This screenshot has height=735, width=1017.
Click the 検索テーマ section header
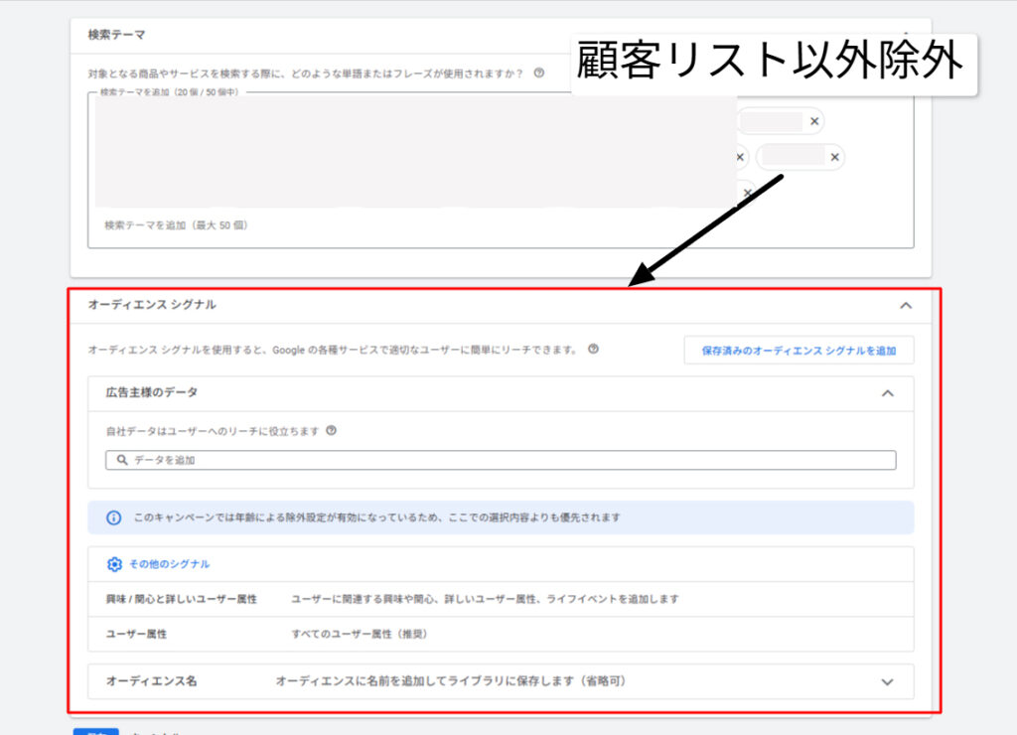[117, 35]
